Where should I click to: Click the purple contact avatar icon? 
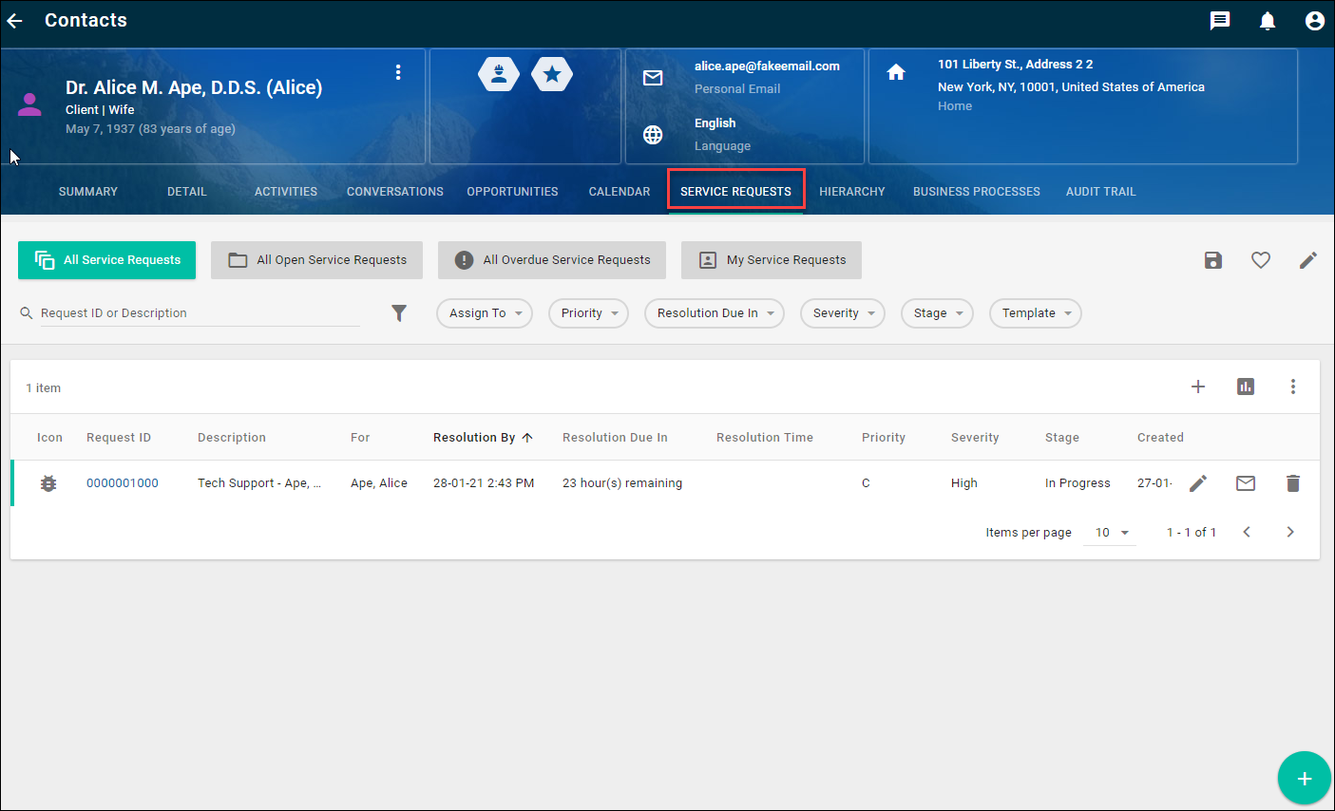pyautogui.click(x=29, y=104)
